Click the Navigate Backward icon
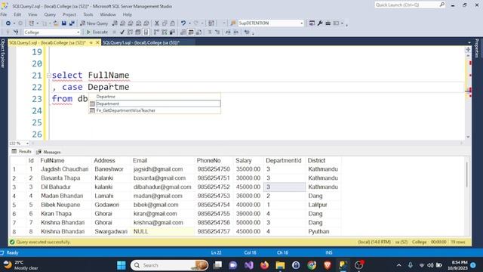Viewport: 483px width, 272px height. (x=8, y=23)
